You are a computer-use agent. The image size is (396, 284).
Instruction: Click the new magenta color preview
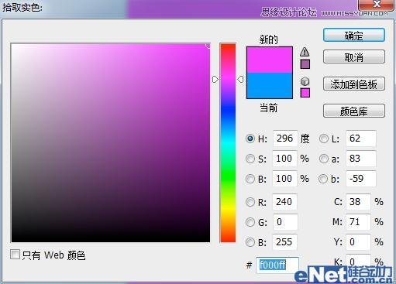point(270,60)
